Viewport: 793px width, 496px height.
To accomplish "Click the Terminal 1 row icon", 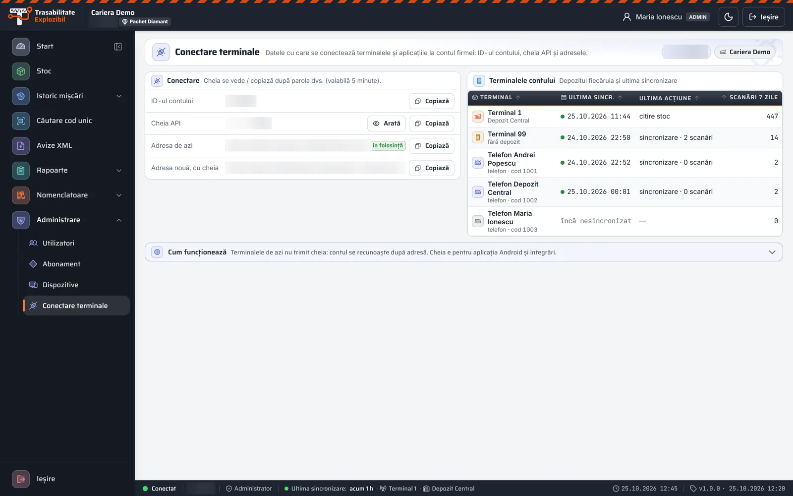I will click(x=478, y=117).
